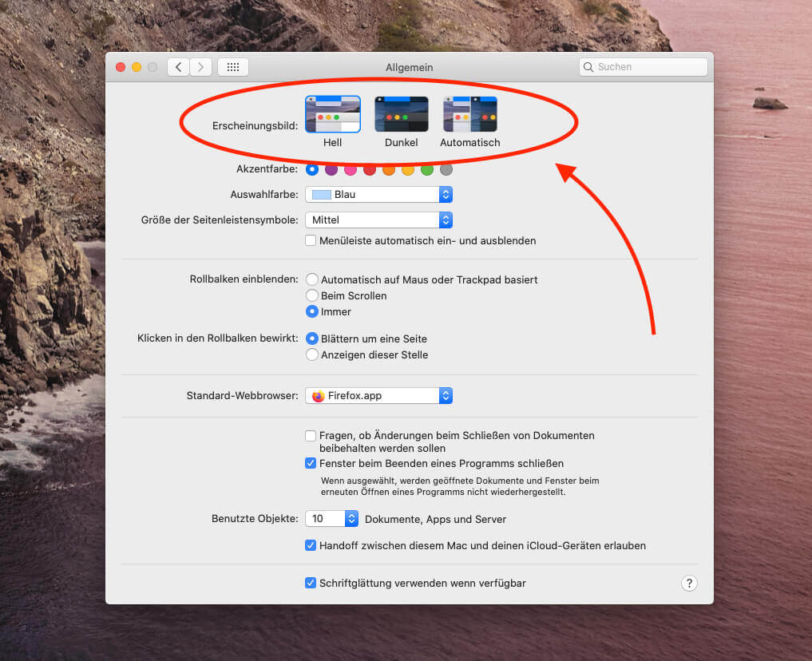Minimize the window with yellow button
Screen dimensions: 812x661
pos(137,67)
